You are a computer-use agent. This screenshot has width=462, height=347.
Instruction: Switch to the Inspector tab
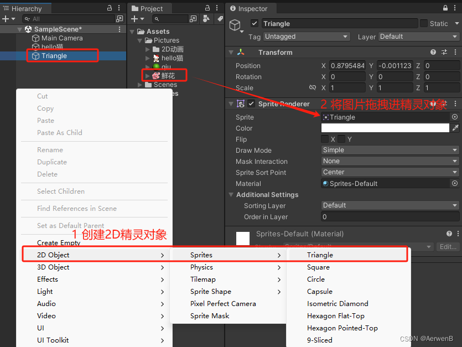click(x=250, y=8)
